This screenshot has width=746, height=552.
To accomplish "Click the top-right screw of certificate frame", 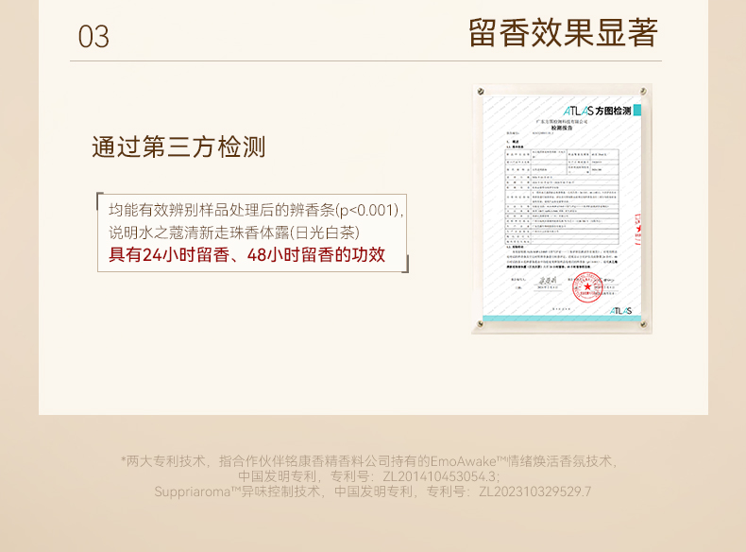I will pos(643,91).
